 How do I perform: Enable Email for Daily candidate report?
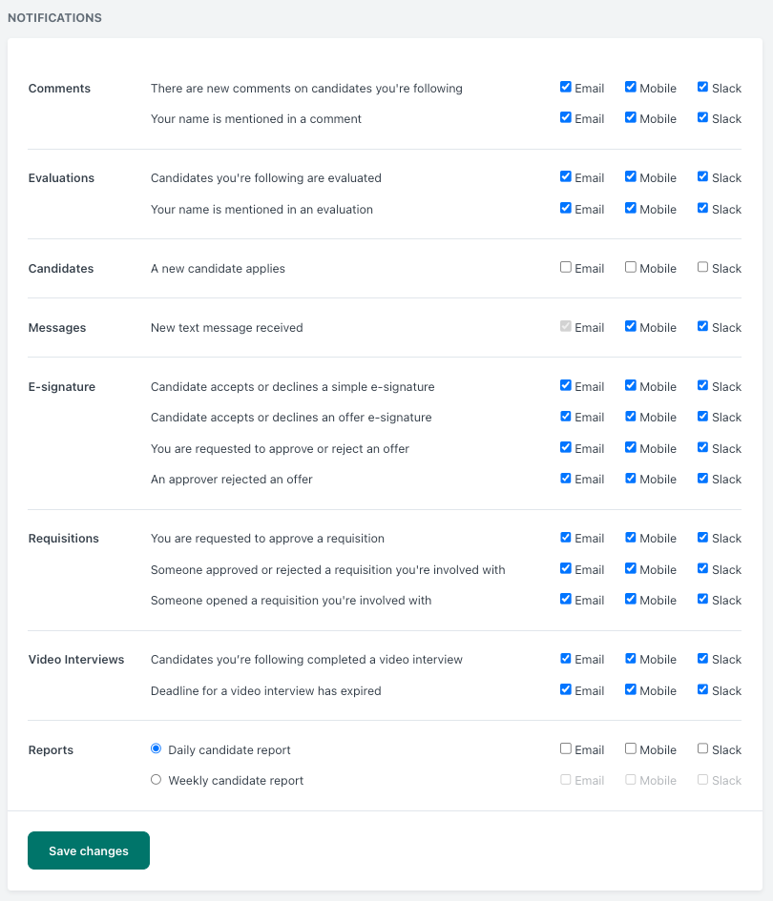pyautogui.click(x=565, y=748)
